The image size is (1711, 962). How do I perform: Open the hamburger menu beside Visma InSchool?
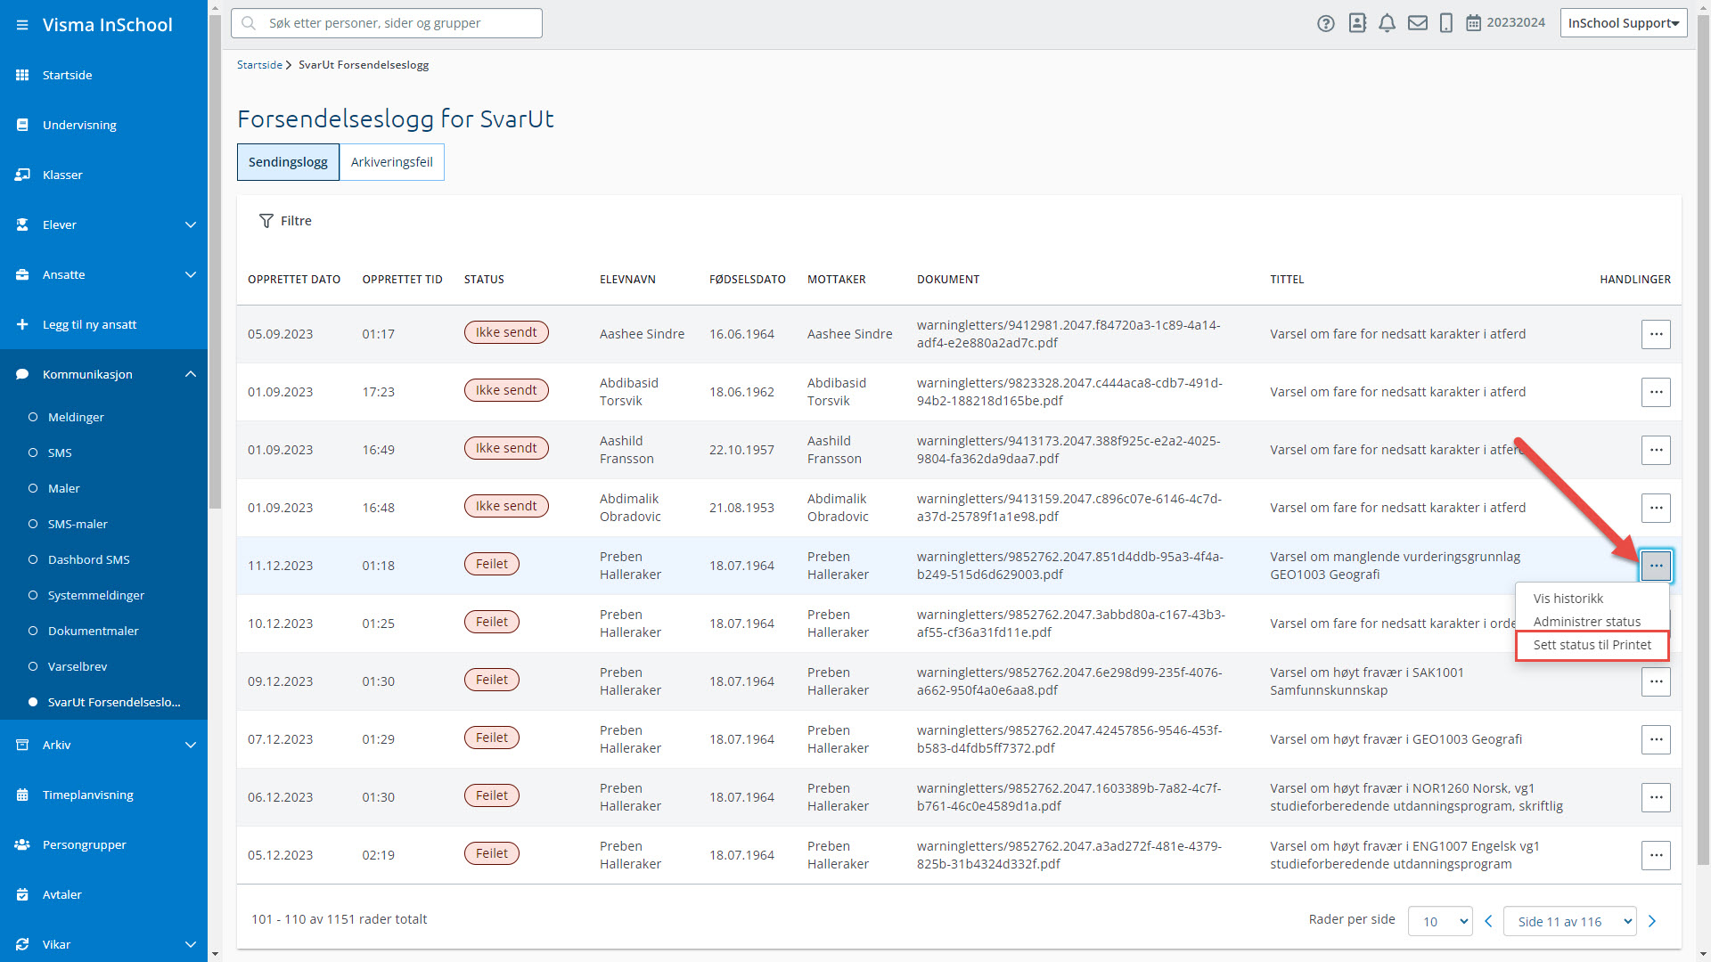pyautogui.click(x=22, y=25)
